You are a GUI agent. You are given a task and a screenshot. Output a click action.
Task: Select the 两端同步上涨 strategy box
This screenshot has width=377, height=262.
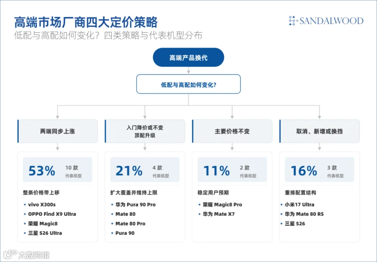click(x=58, y=131)
